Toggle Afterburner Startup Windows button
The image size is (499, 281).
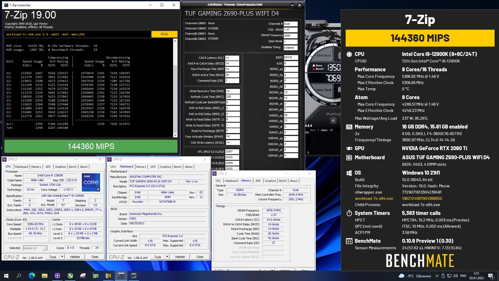click(x=333, y=120)
